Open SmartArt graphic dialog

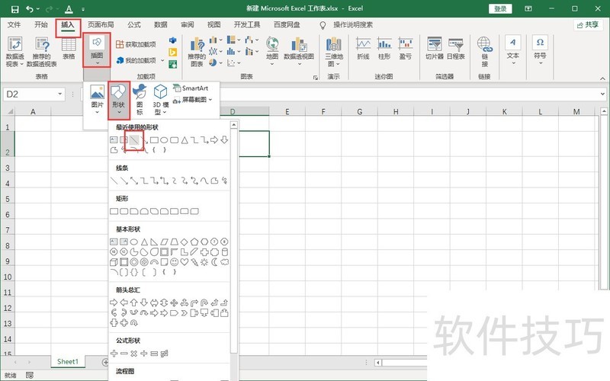pyautogui.click(x=191, y=88)
